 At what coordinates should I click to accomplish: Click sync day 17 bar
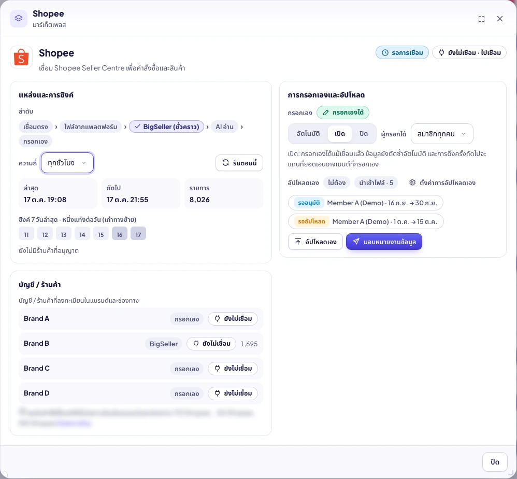(x=138, y=234)
